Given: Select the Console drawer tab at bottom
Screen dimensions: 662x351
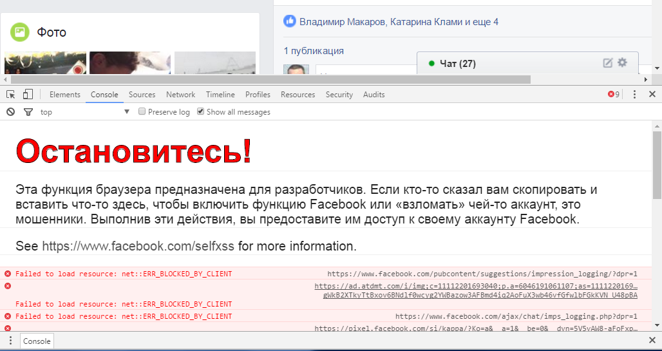Looking at the screenshot, I should tap(37, 341).
